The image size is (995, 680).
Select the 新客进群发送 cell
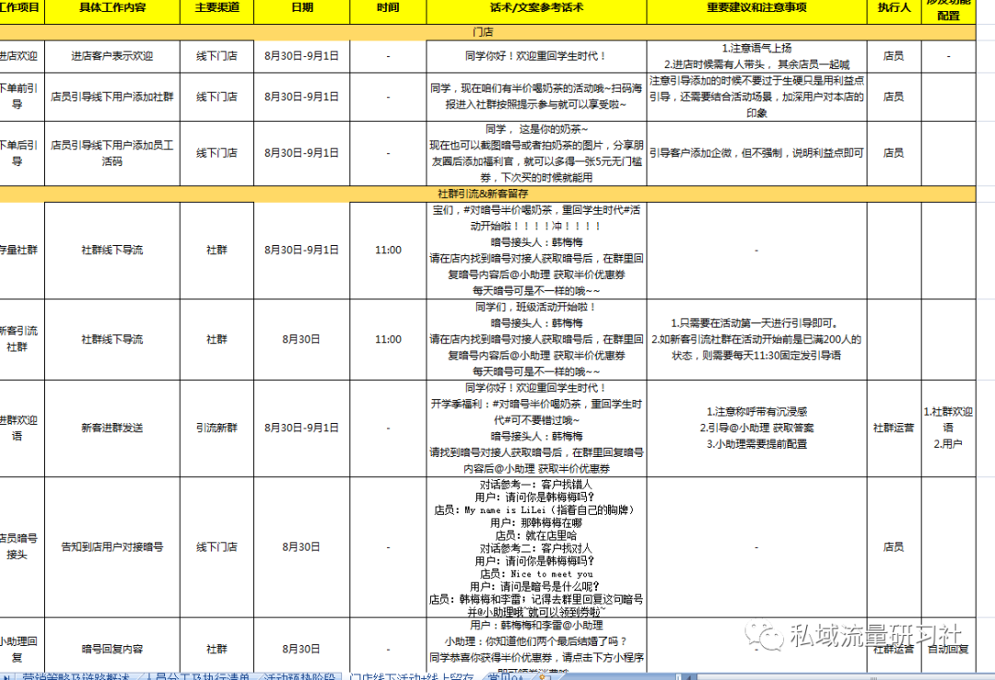pos(112,428)
